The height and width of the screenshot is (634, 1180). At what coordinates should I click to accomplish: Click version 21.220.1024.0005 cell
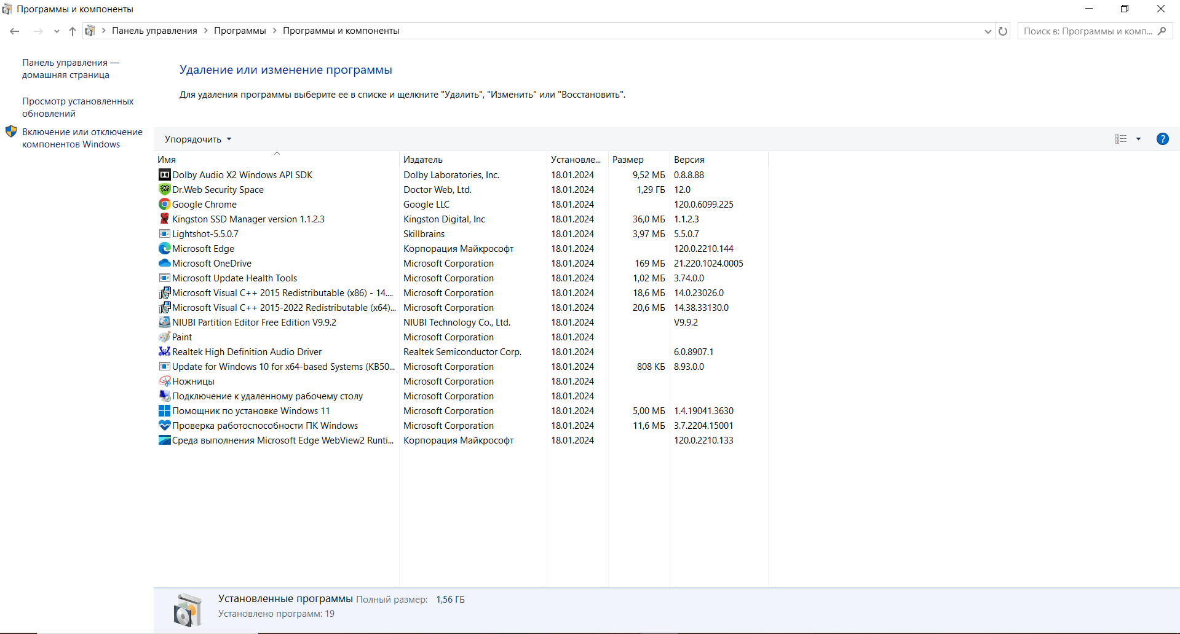point(708,264)
